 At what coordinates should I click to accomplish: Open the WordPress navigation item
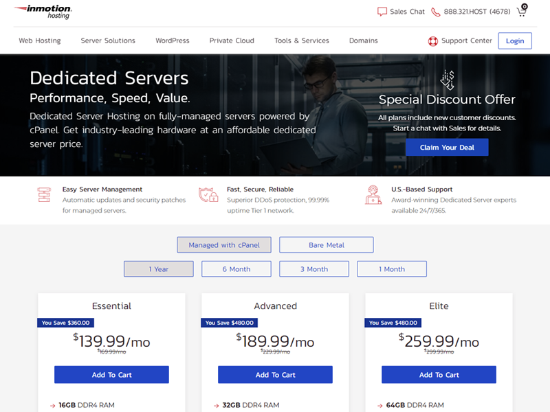(x=172, y=41)
